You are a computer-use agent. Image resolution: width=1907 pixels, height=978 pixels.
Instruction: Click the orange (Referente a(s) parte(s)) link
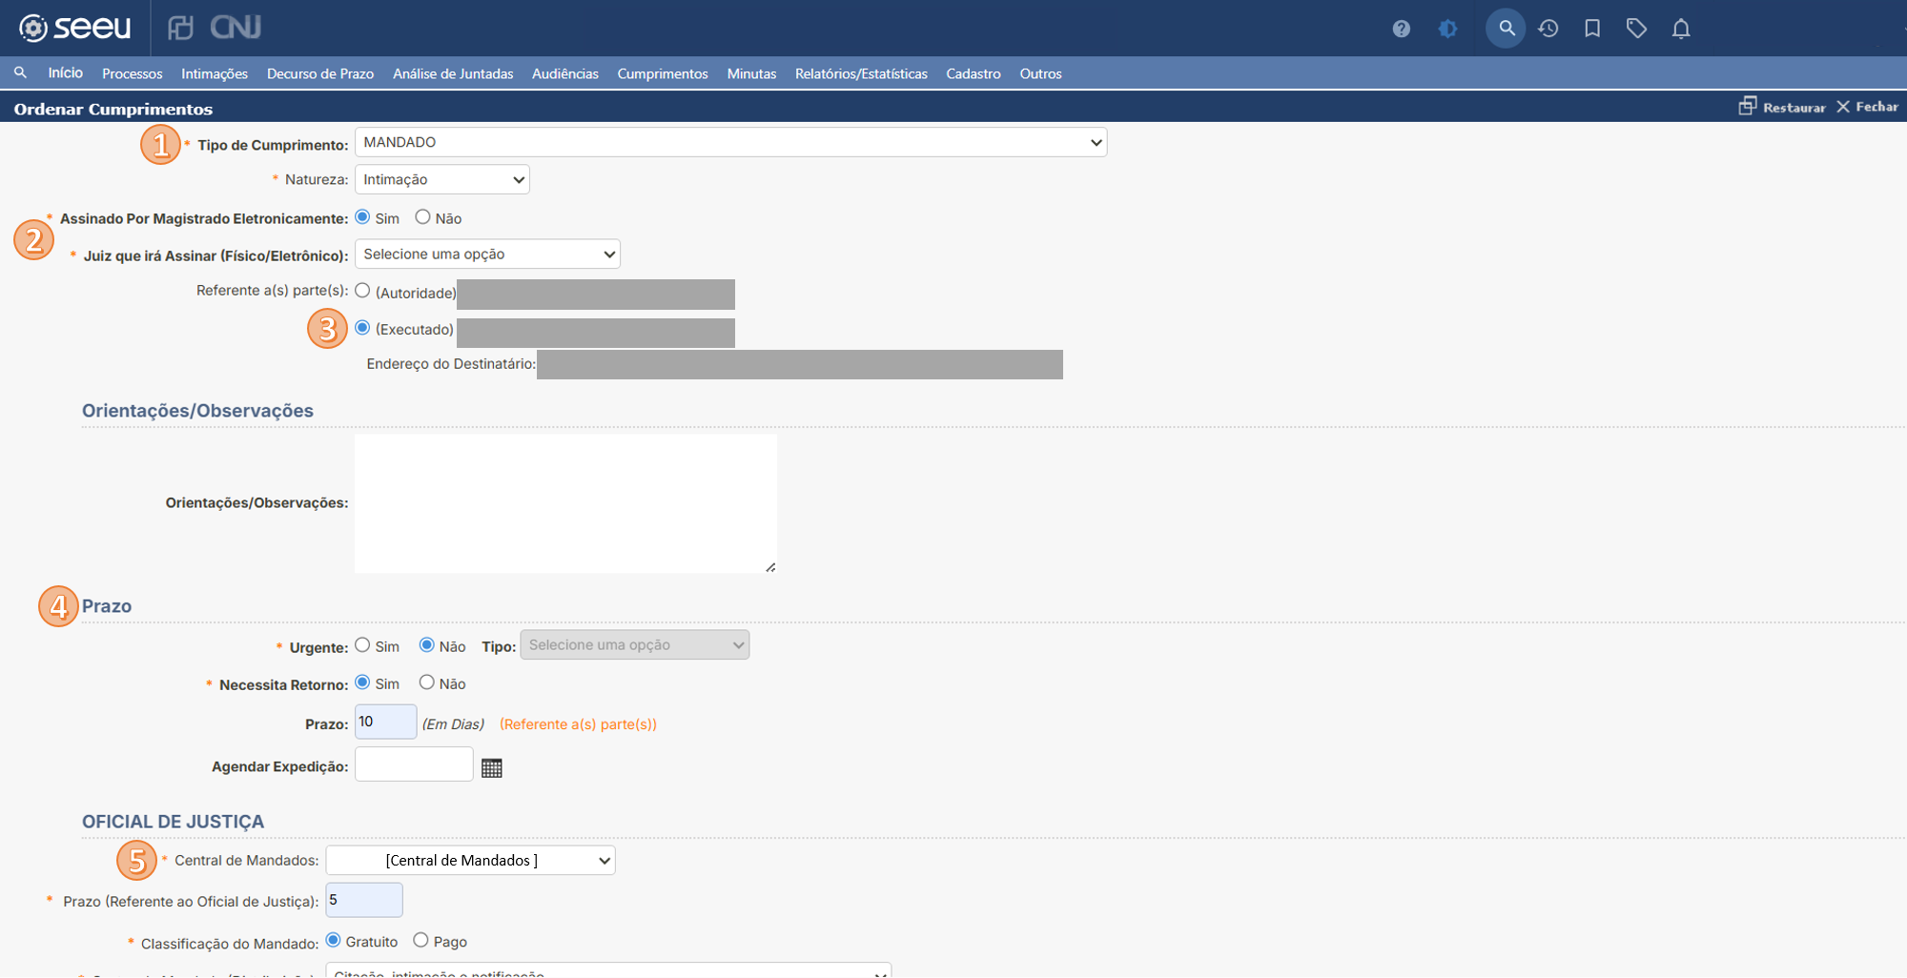578,724
